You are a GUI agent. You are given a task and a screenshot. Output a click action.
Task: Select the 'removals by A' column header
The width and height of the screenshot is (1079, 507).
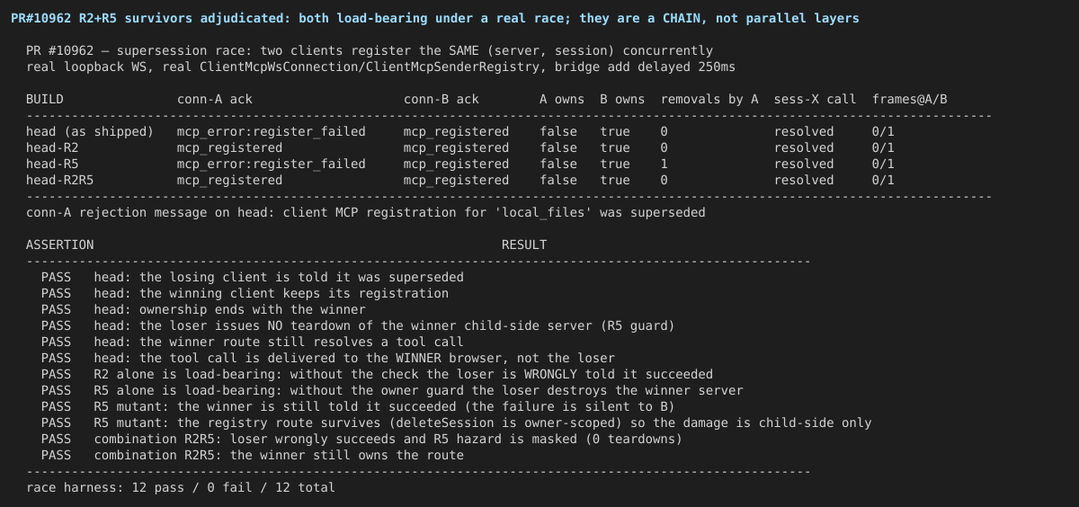tap(709, 99)
